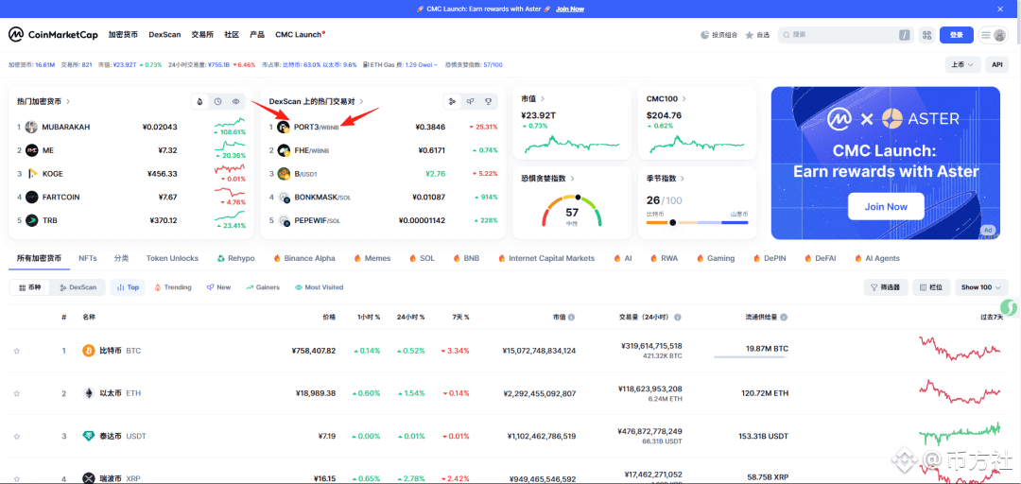Expand 热门加密货币 card chevron
The width and height of the screenshot is (1021, 484).
pos(68,101)
